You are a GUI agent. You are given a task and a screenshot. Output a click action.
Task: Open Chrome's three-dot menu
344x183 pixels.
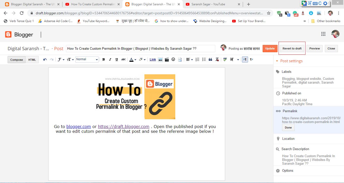pos(339,13)
